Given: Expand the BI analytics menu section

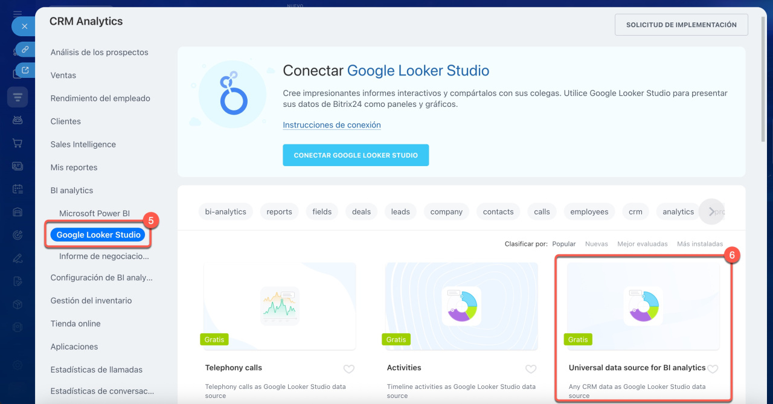Looking at the screenshot, I should pyautogui.click(x=72, y=190).
